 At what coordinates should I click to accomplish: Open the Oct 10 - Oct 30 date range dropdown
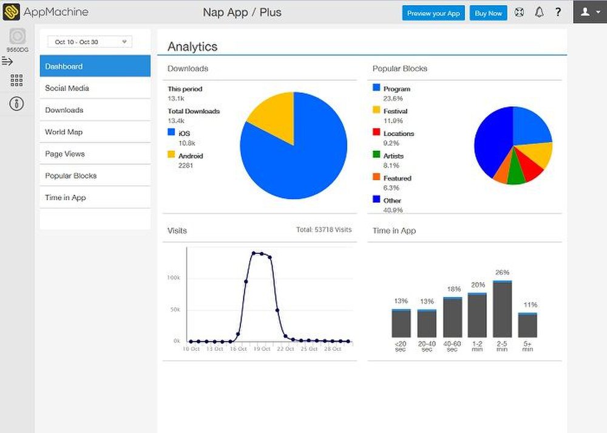click(x=90, y=42)
